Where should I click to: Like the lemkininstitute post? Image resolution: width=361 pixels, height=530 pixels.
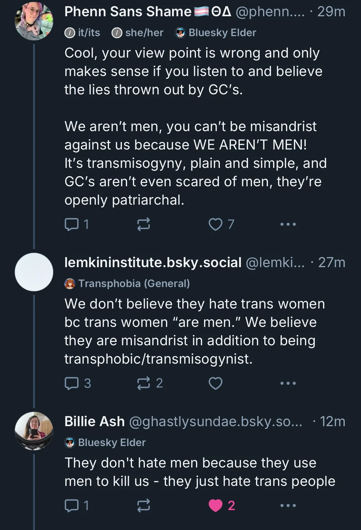pyautogui.click(x=216, y=383)
